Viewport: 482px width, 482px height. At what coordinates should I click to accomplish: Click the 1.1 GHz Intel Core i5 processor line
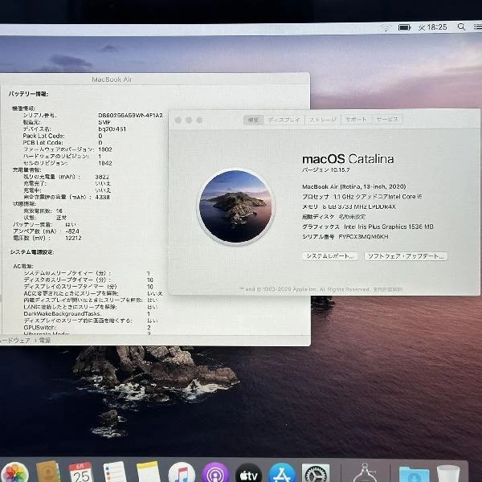362,197
